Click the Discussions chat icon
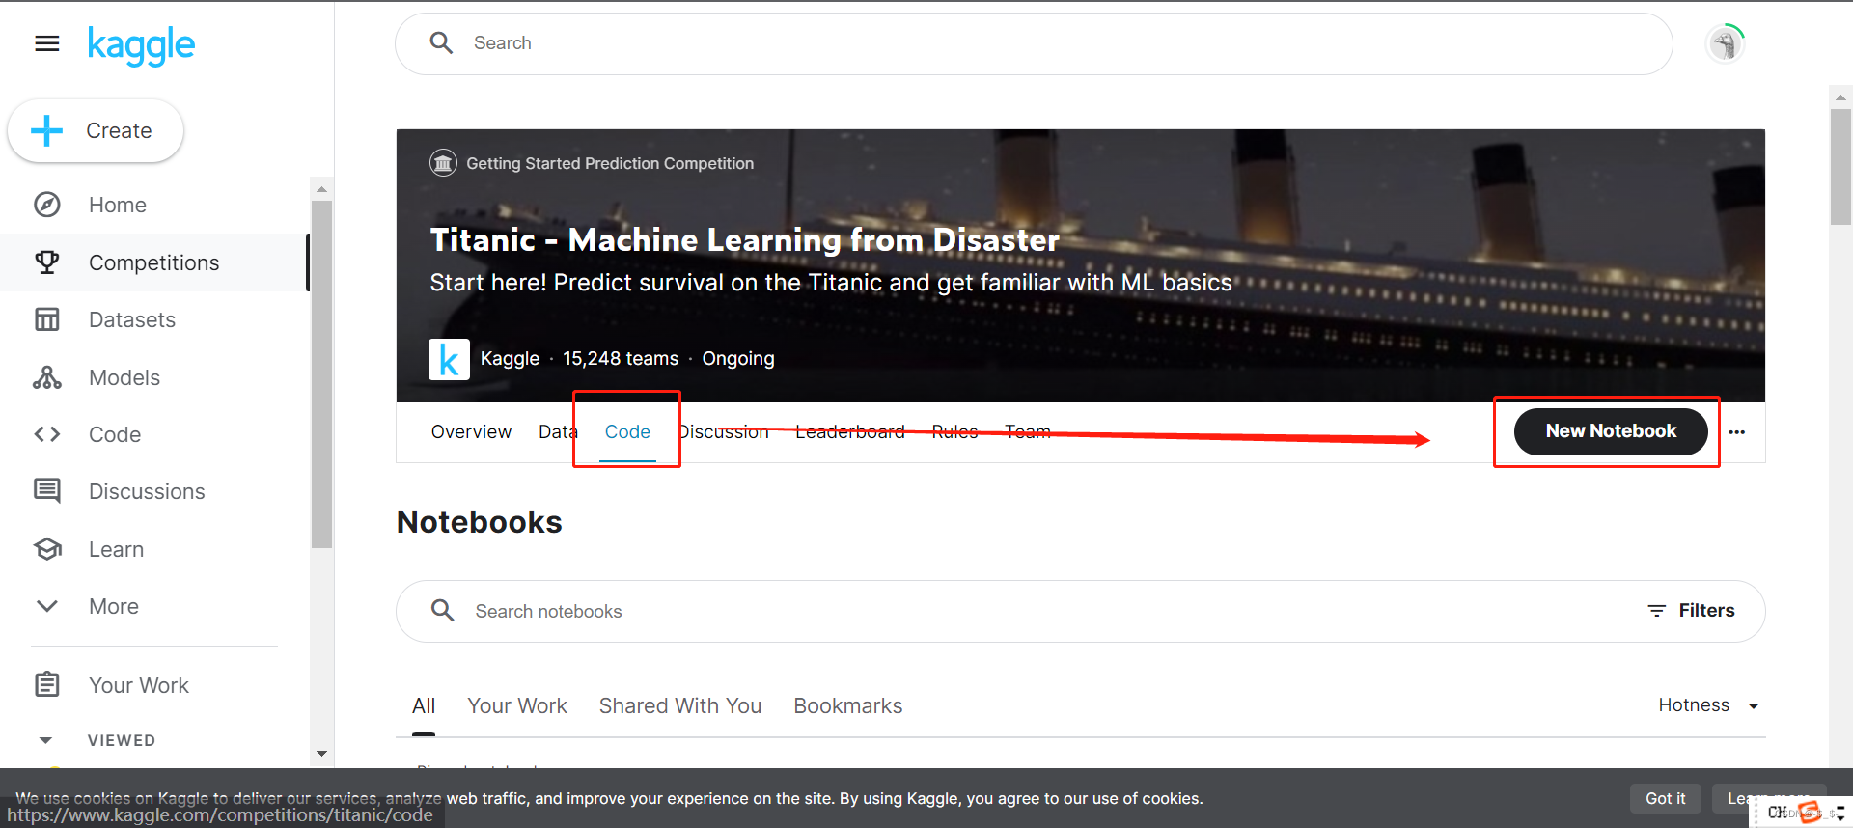 point(47,491)
